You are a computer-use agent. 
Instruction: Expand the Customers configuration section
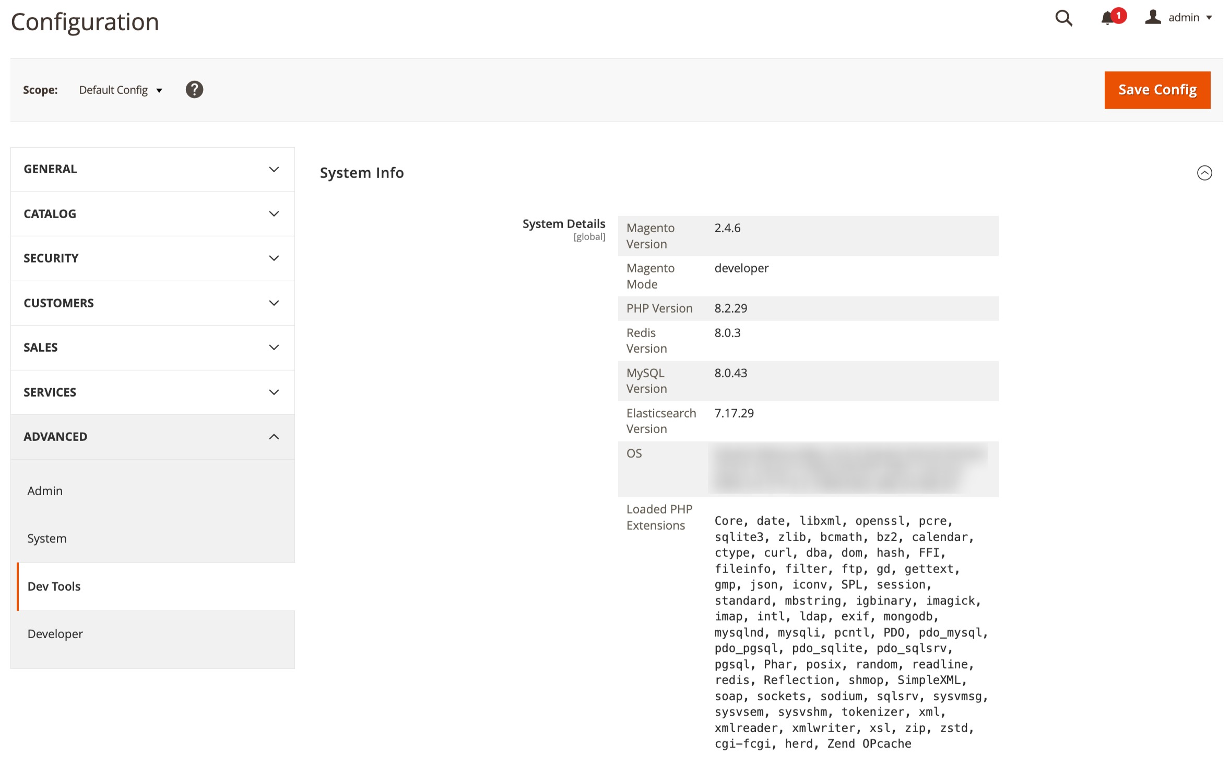152,303
